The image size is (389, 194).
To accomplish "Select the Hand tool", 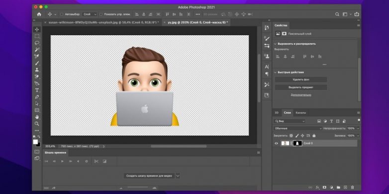I will [37, 117].
